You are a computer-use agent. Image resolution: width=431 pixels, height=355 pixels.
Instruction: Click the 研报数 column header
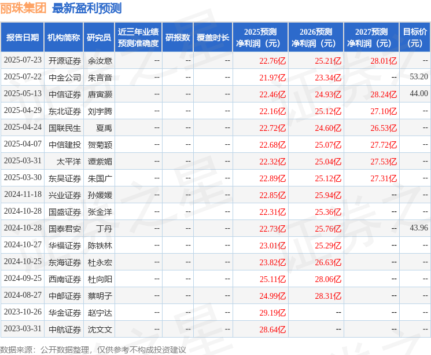point(178,38)
